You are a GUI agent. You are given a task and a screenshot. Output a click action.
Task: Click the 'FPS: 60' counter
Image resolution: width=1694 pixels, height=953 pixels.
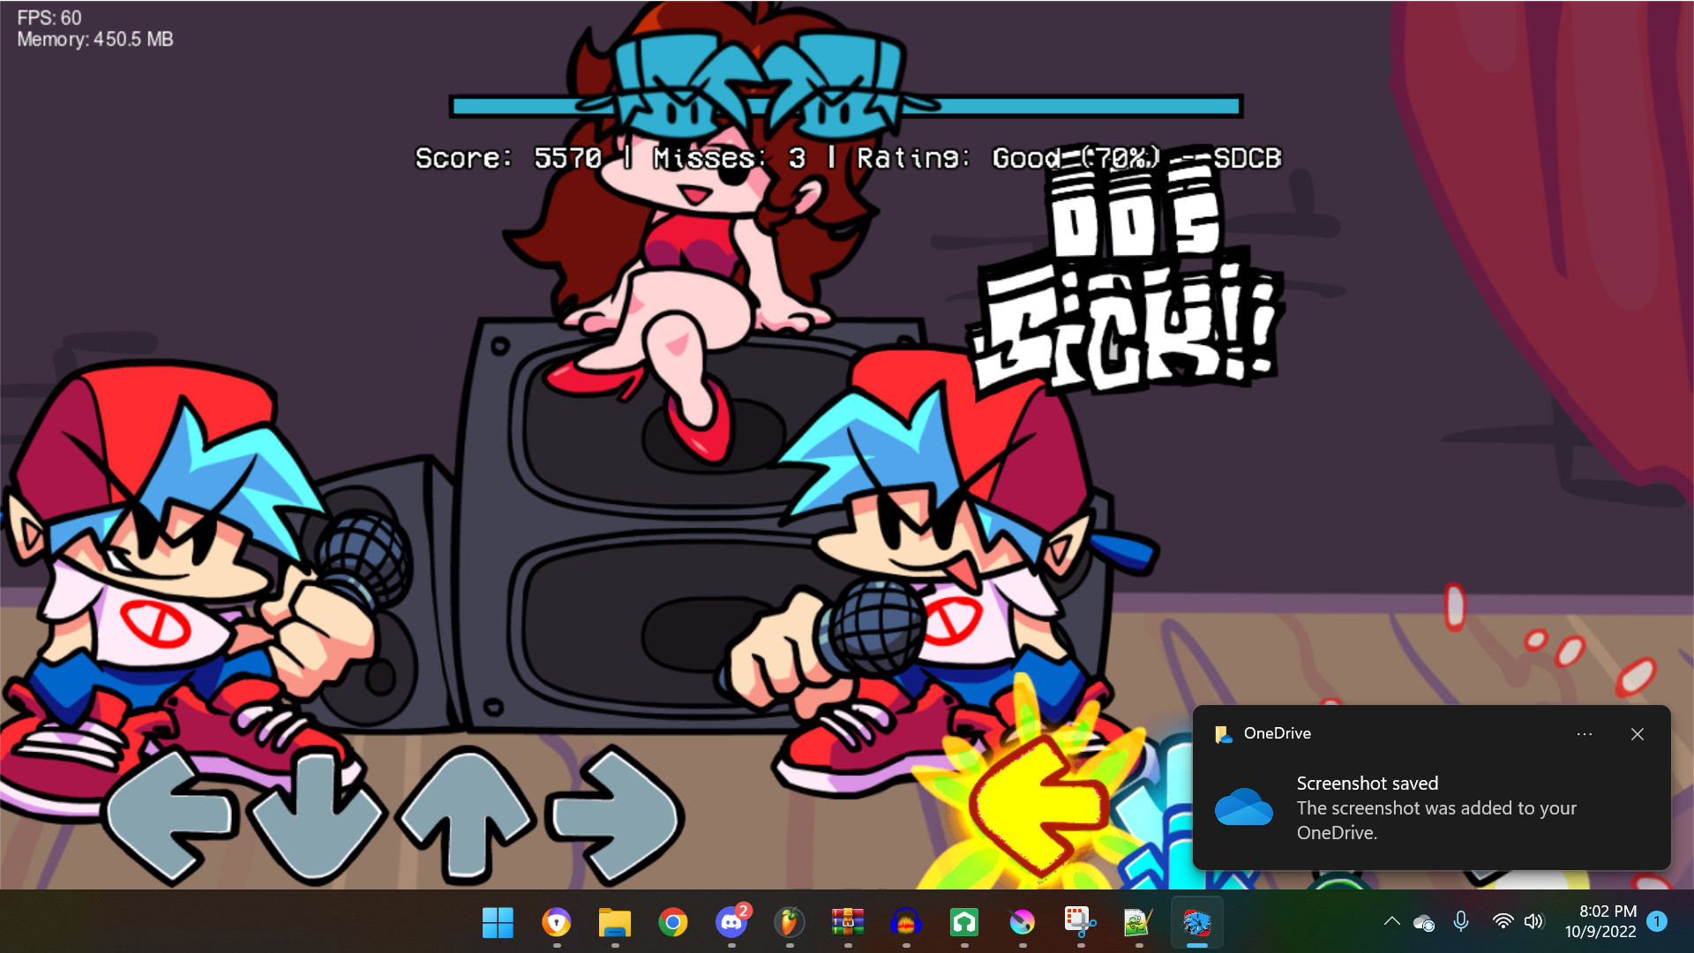click(49, 18)
